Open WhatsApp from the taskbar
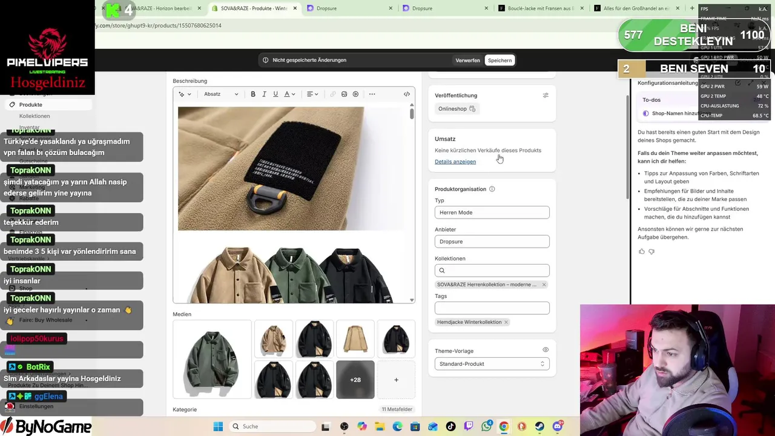 point(486,426)
